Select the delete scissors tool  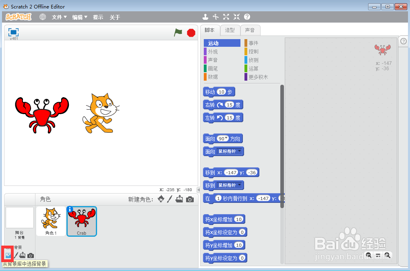pyautogui.click(x=216, y=17)
